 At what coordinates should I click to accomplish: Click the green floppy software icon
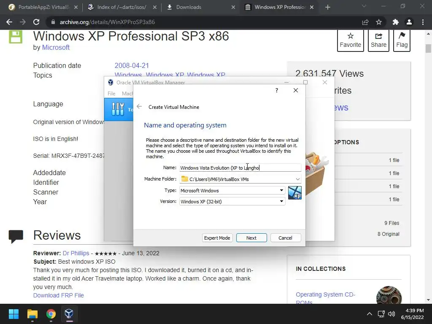click(x=16, y=37)
